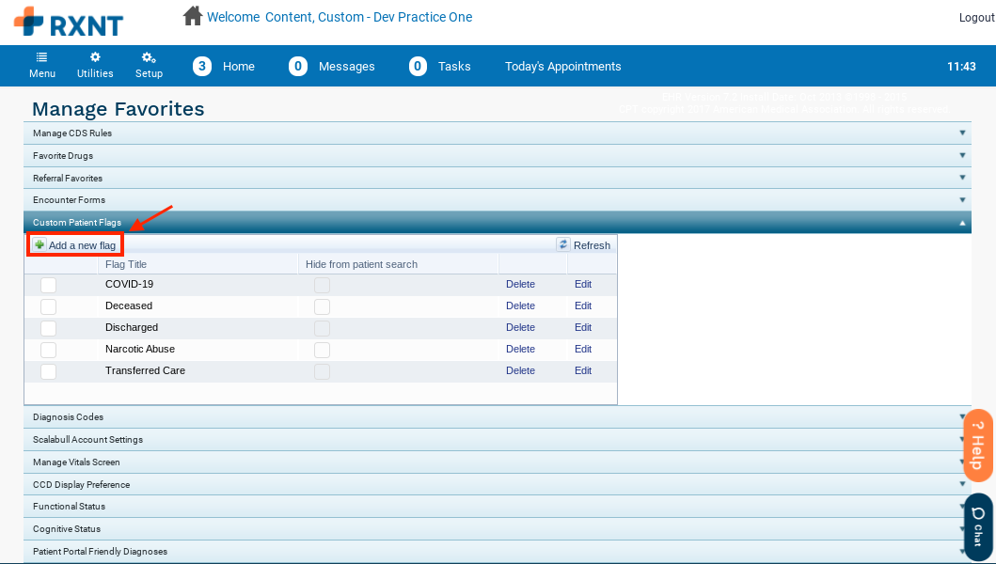Edit the Transferred Care flag
Screen dimensions: 996x564
tap(583, 371)
